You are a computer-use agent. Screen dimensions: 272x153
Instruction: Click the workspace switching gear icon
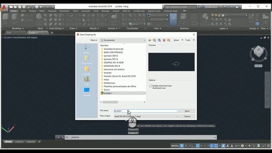242,146
